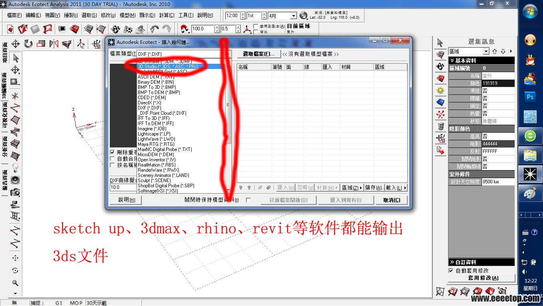543x306 pixels.
Task: Open the 編輯(E) menu
Action: pos(33,15)
